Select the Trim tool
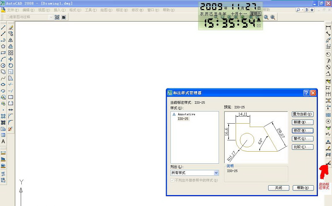332x206 pixels. click(x=11, y=84)
